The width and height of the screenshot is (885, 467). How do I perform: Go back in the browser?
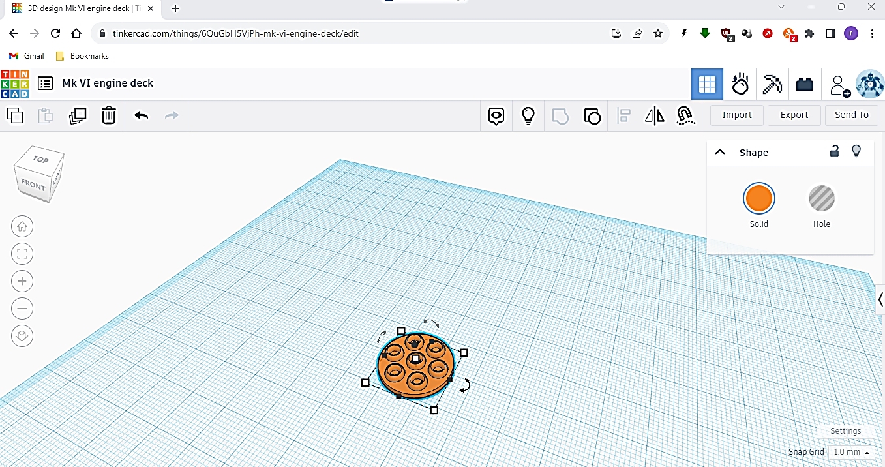(x=14, y=33)
